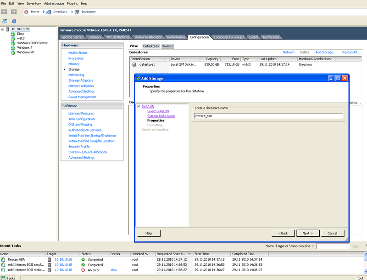Viewport: 367px width, 280px height.
Task: Select the Ebox virtual machine icon
Action: tap(13, 34)
